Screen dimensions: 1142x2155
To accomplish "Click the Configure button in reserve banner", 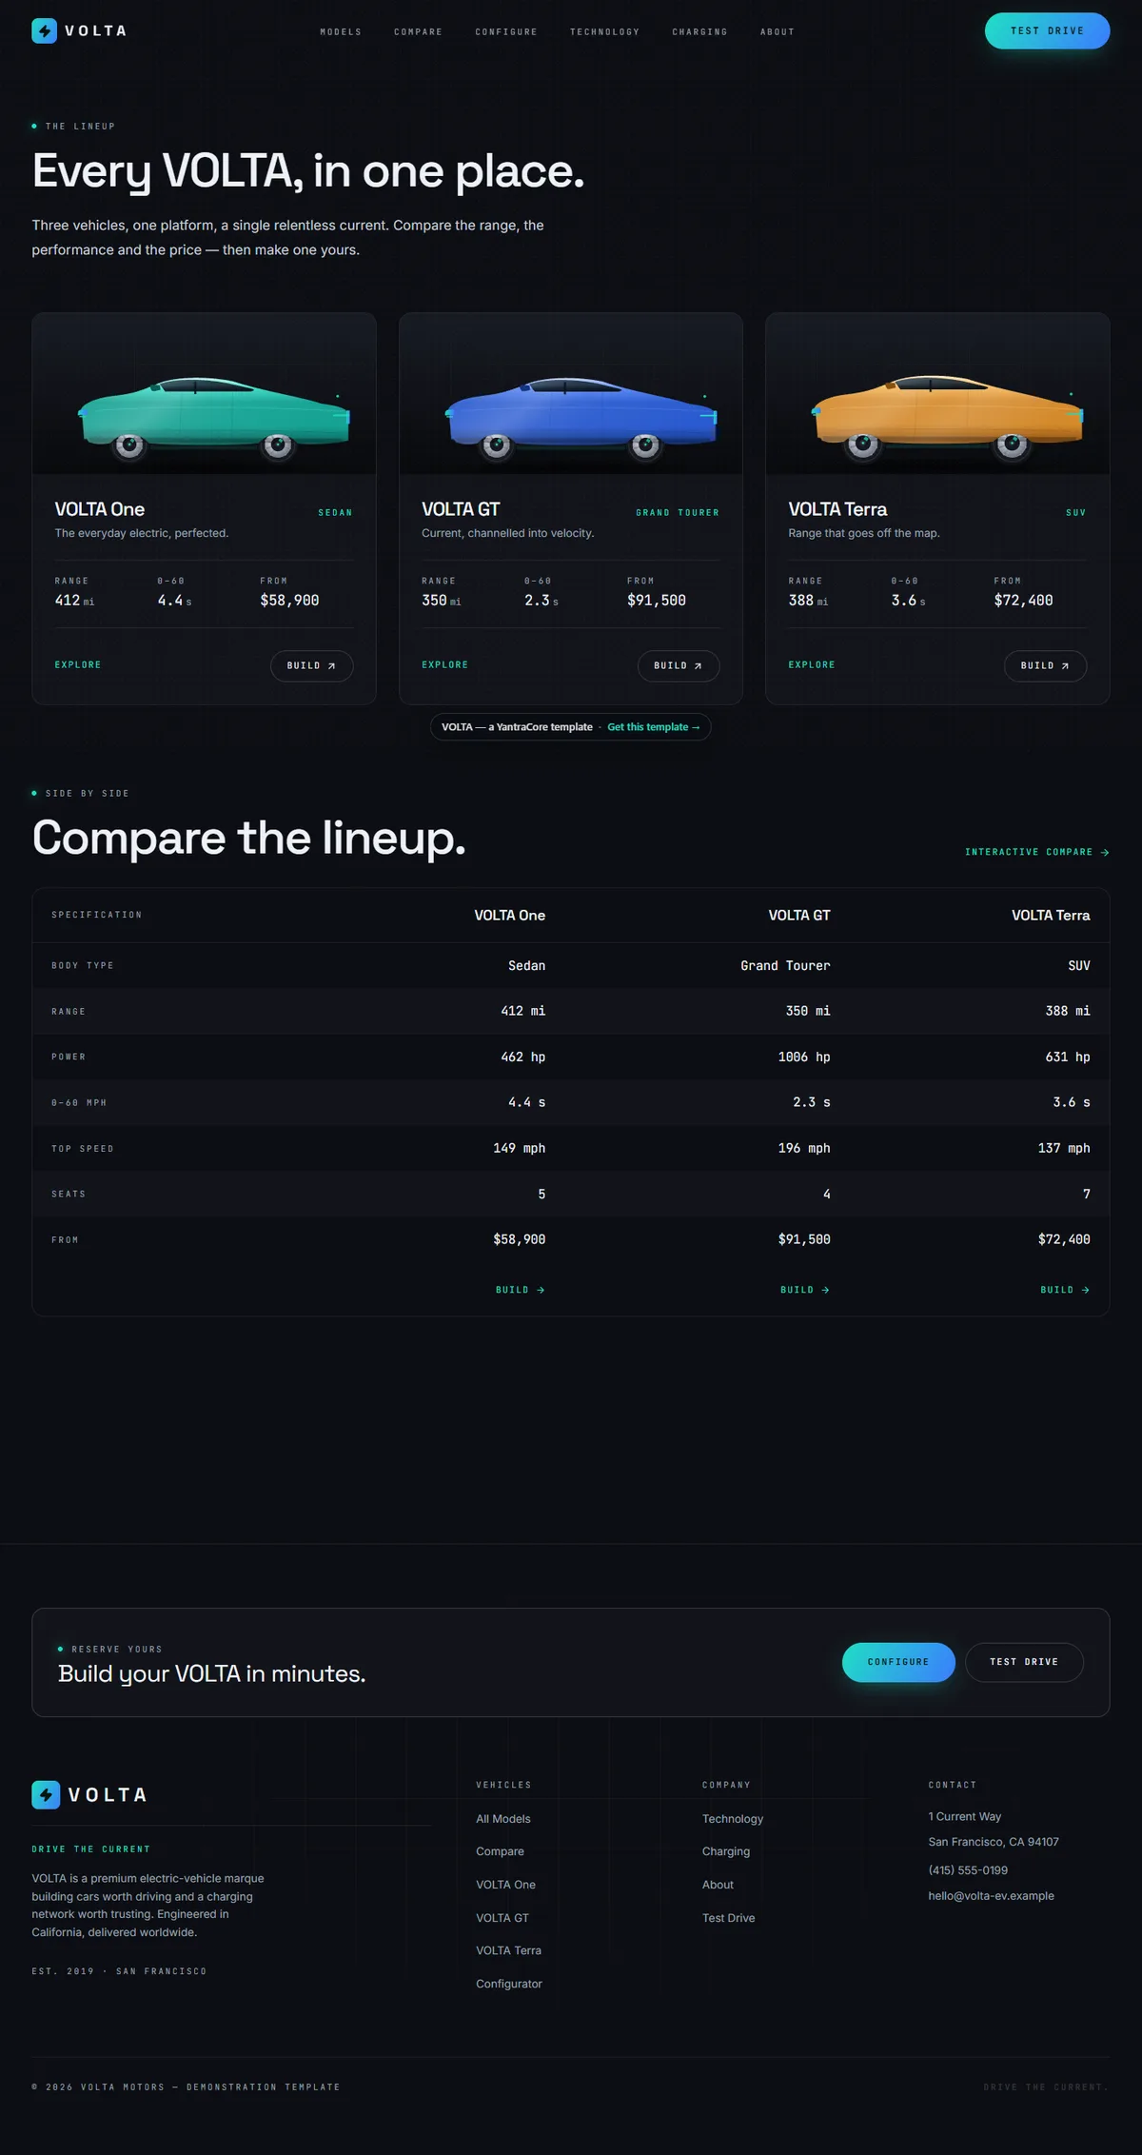I will [898, 1662].
